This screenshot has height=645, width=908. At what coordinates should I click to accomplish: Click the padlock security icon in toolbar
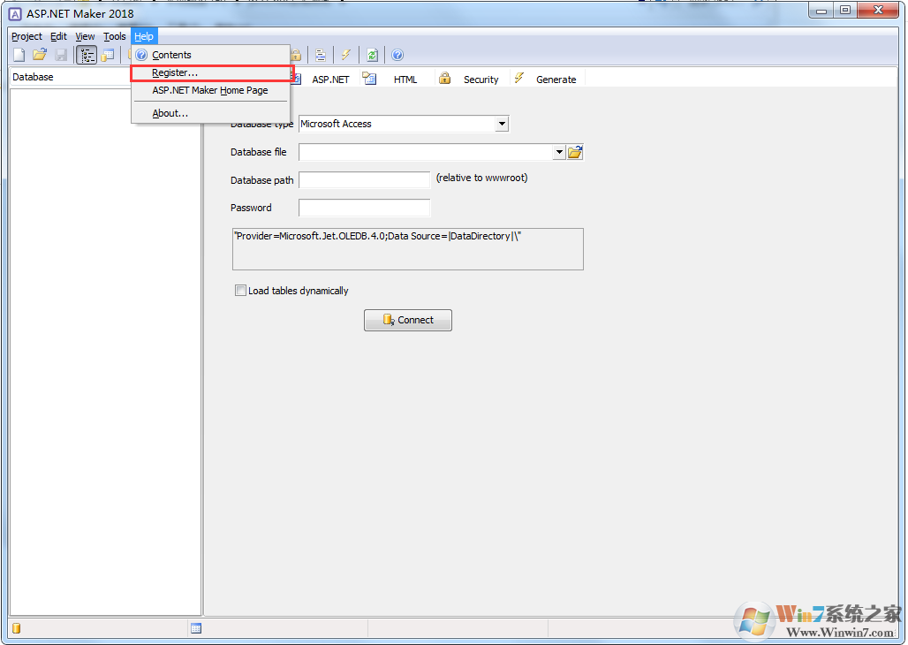[x=296, y=55]
